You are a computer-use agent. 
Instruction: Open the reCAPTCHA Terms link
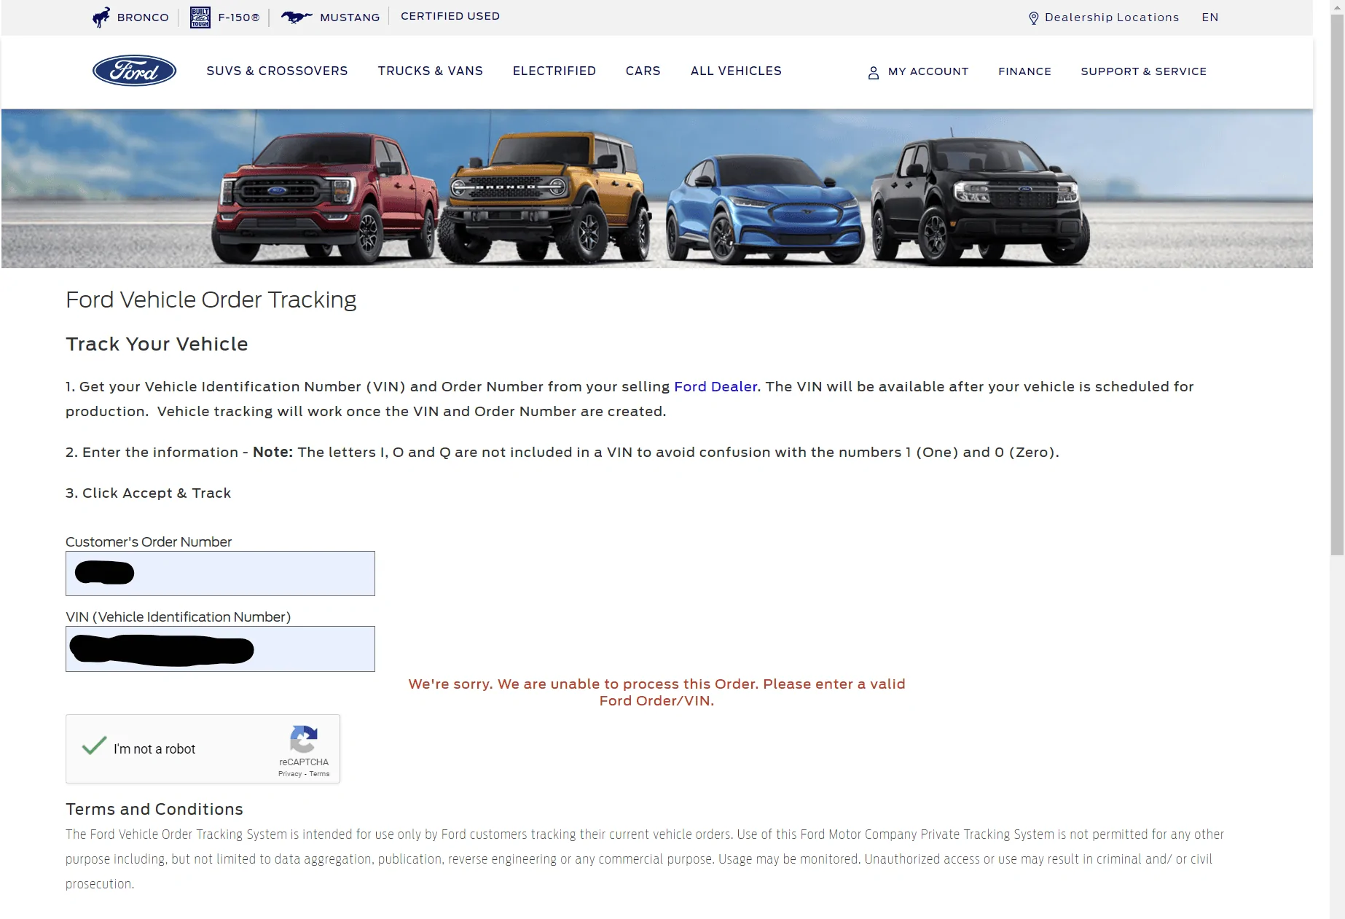319,774
